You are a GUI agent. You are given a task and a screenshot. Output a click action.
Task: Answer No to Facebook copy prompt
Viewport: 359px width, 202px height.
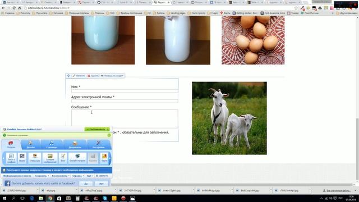pos(102,183)
